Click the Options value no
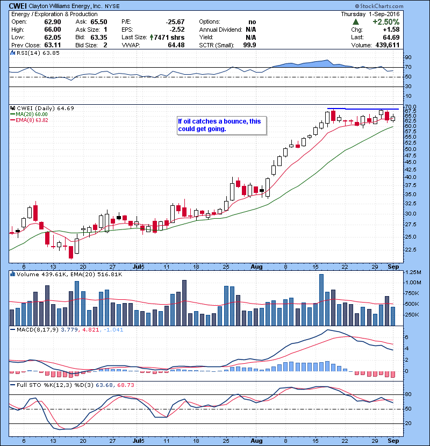This screenshot has height=446, width=430. click(252, 22)
